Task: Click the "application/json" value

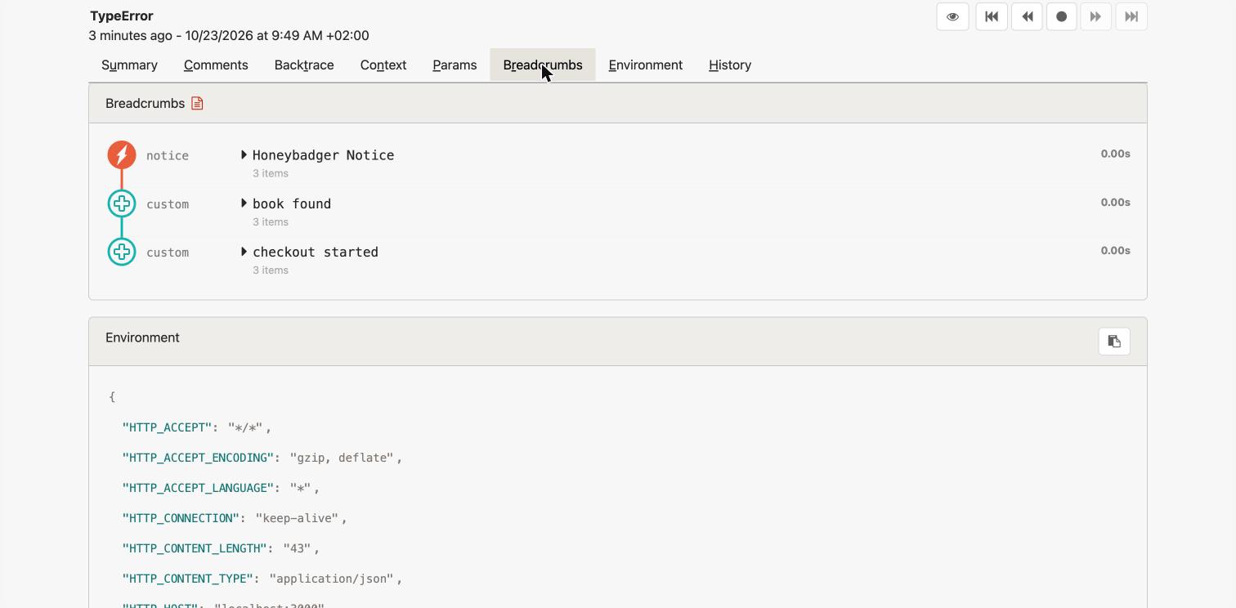Action: [x=332, y=579]
